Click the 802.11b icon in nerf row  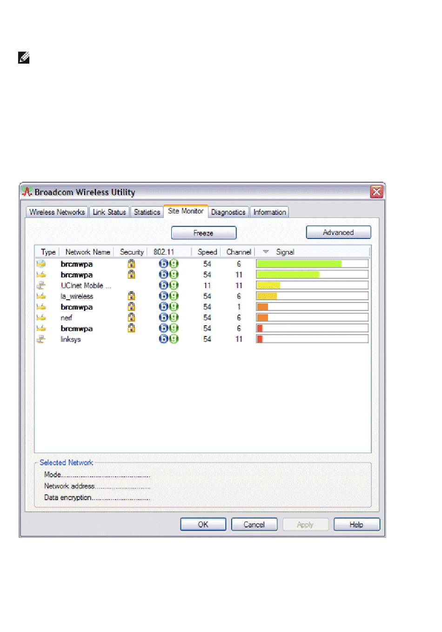tap(163, 317)
